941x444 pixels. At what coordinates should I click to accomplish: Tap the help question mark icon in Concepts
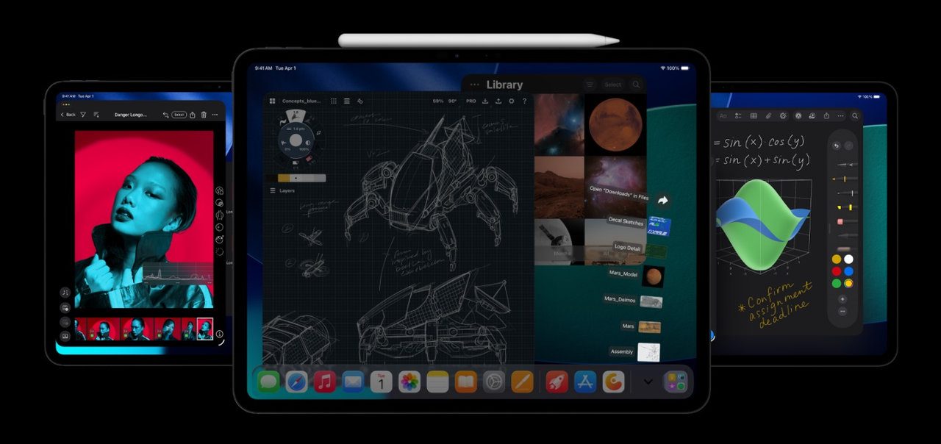525,101
